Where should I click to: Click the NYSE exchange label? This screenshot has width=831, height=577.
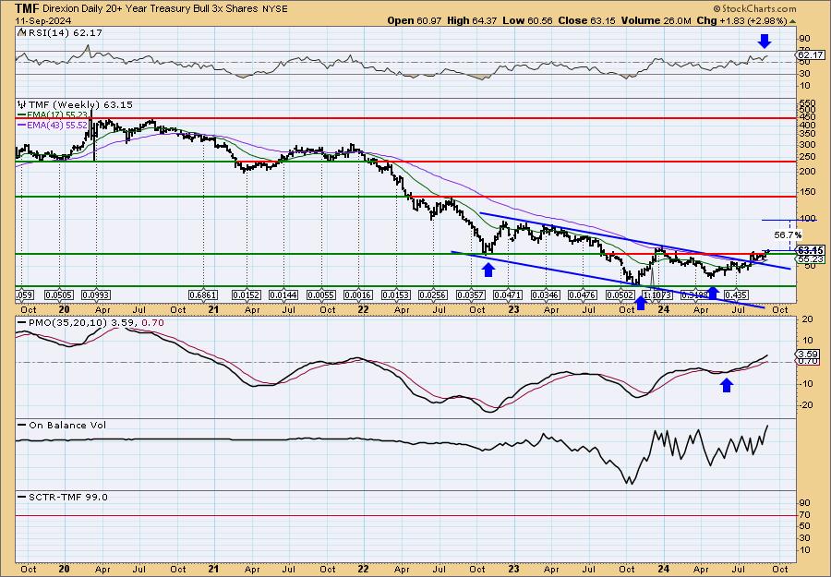pyautogui.click(x=274, y=8)
